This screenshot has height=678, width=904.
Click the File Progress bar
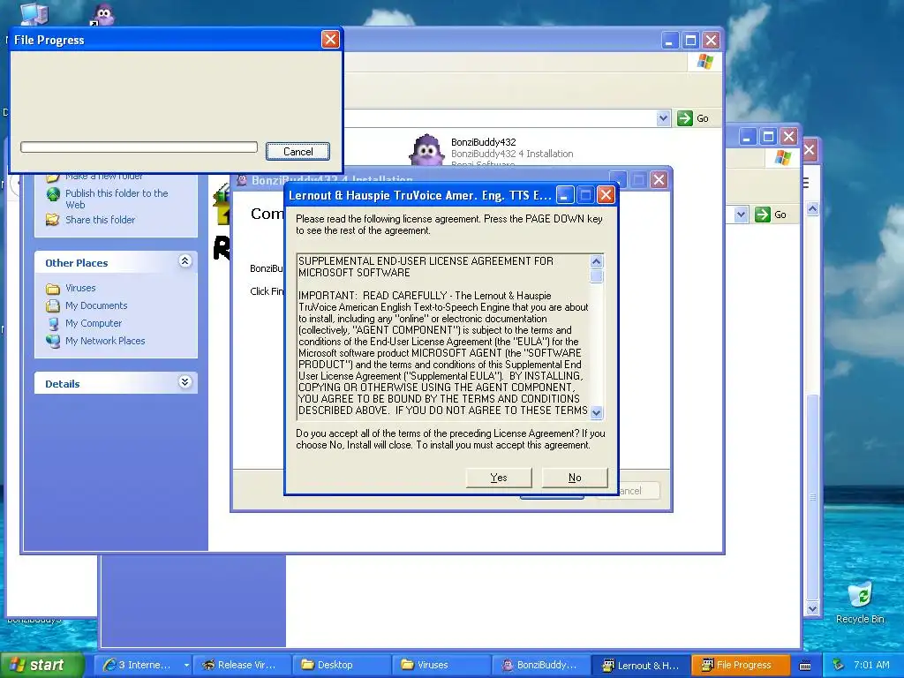point(139,147)
